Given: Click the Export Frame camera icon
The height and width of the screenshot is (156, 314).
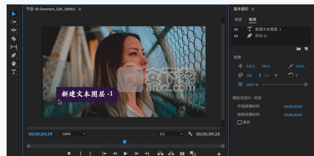Looking at the screenshot, I should tap(182, 154).
